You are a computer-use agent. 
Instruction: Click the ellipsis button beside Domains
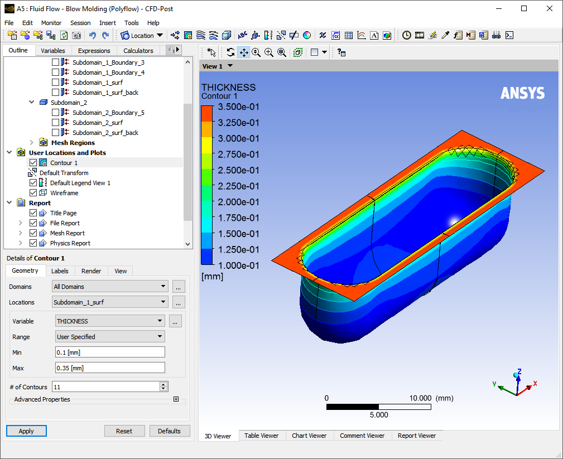[x=179, y=286]
